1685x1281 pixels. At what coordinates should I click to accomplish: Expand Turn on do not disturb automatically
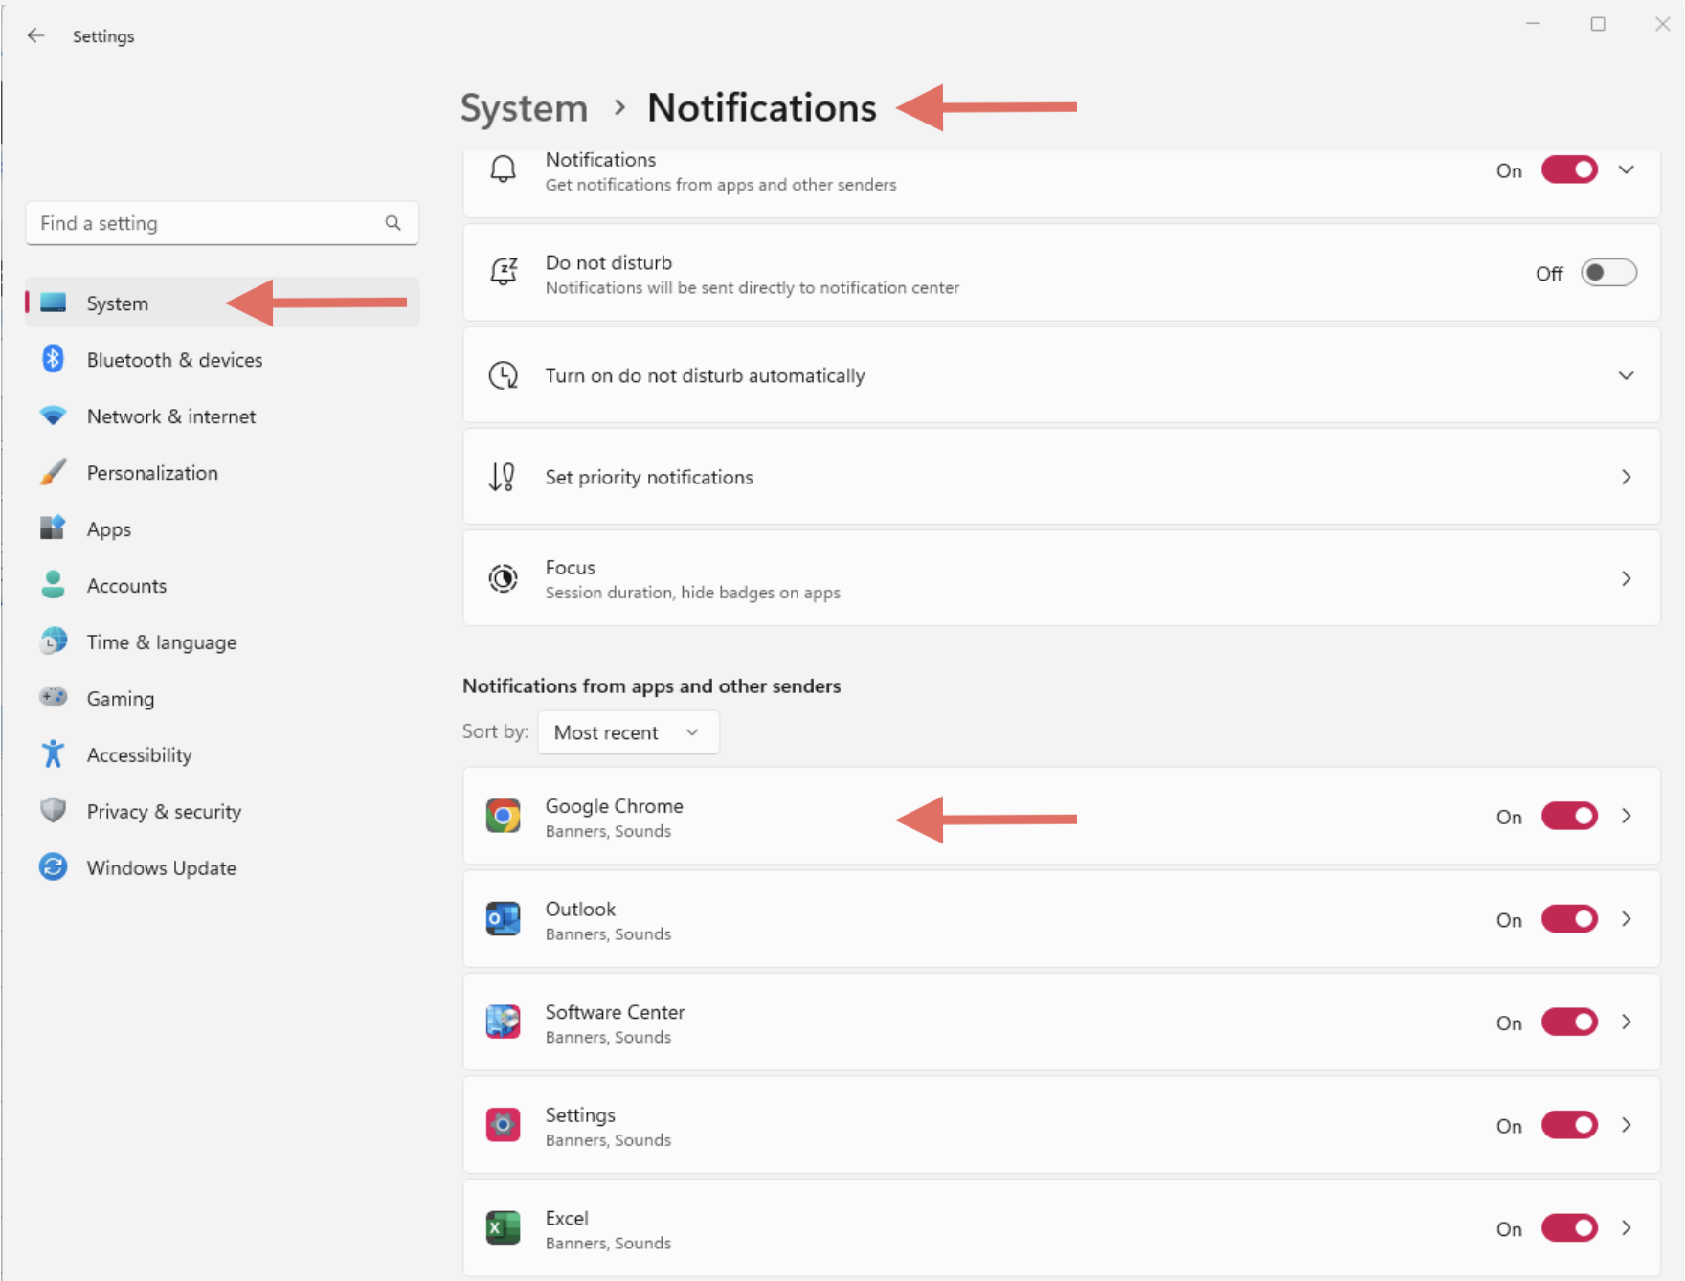1625,375
